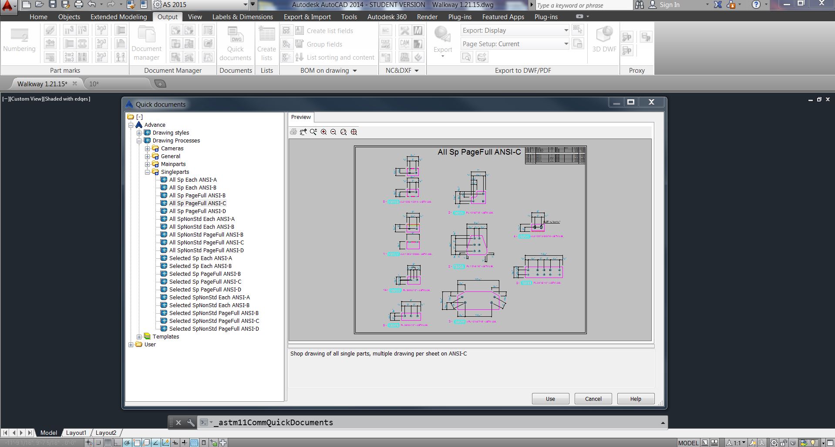Click the Cancel button

593,399
